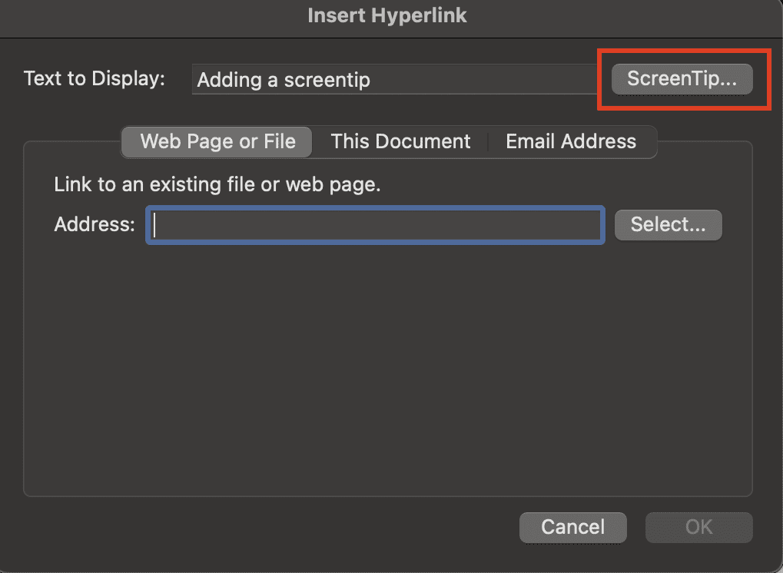Click inside the Address input field
This screenshot has width=783, height=573.
pyautogui.click(x=374, y=224)
